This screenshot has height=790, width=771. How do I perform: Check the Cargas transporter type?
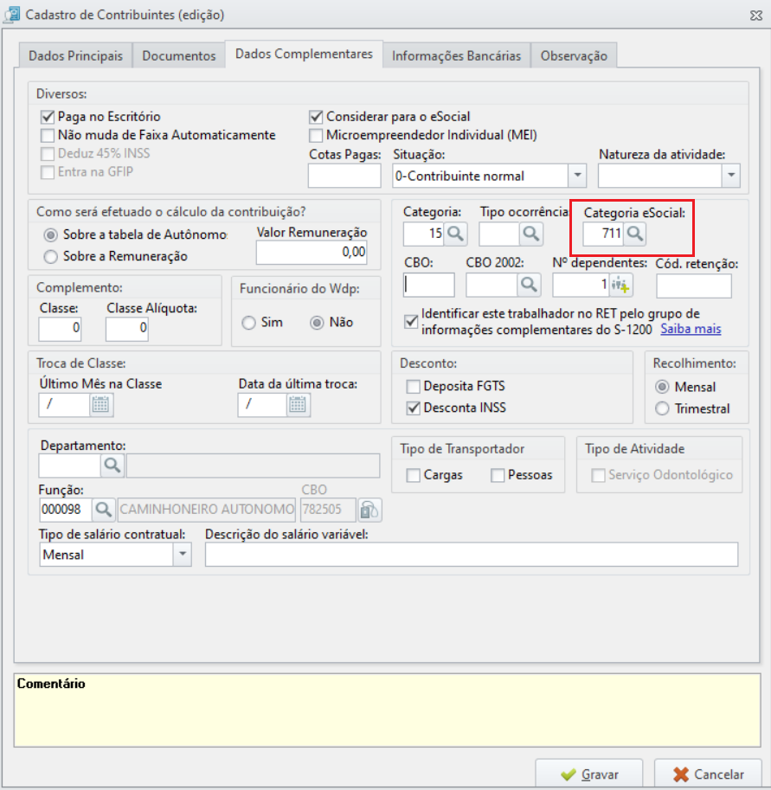pyautogui.click(x=414, y=475)
